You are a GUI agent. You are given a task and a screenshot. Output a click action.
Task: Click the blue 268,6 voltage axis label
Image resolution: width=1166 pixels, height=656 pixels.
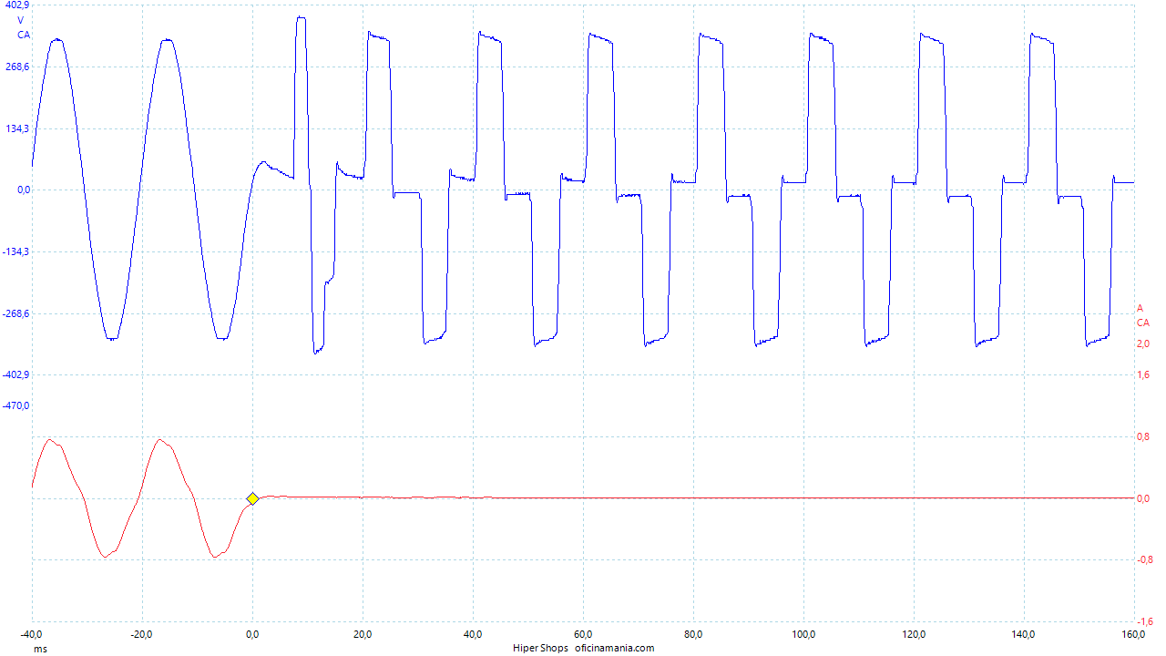click(17, 67)
